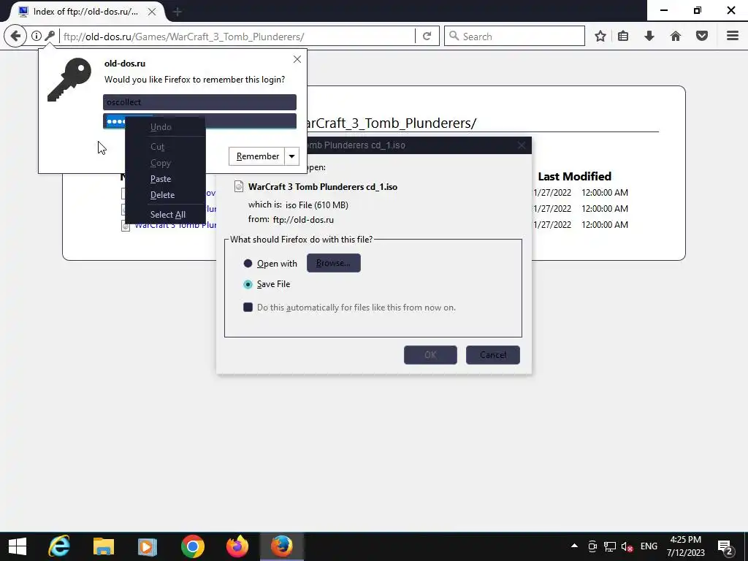Open the notification center icon
Viewport: 748px width, 561px height.
(725, 546)
